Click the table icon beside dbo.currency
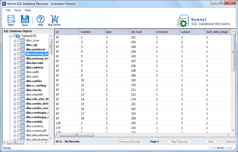The width and height of the screenshot is (238, 152). [x=23, y=126]
